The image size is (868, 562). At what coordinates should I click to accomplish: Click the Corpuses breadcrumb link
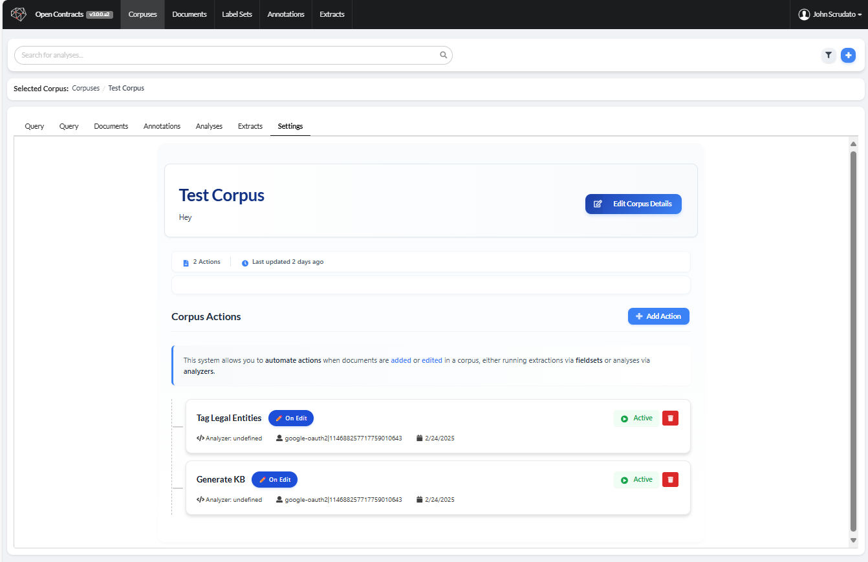point(86,88)
